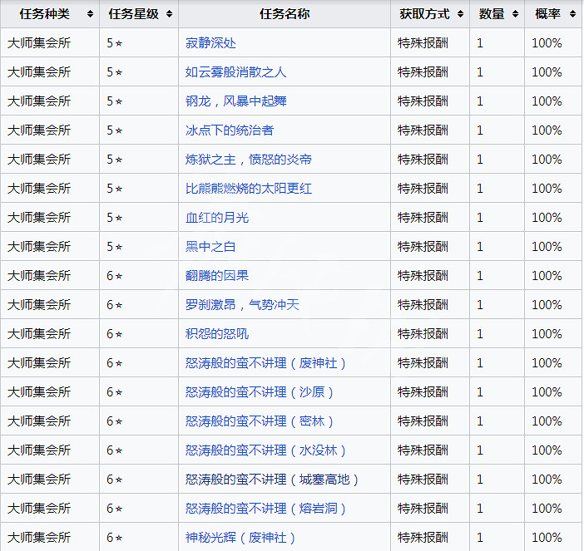Open 冰点下的统治者 quest page
This screenshot has width=584, height=551.
229,130
